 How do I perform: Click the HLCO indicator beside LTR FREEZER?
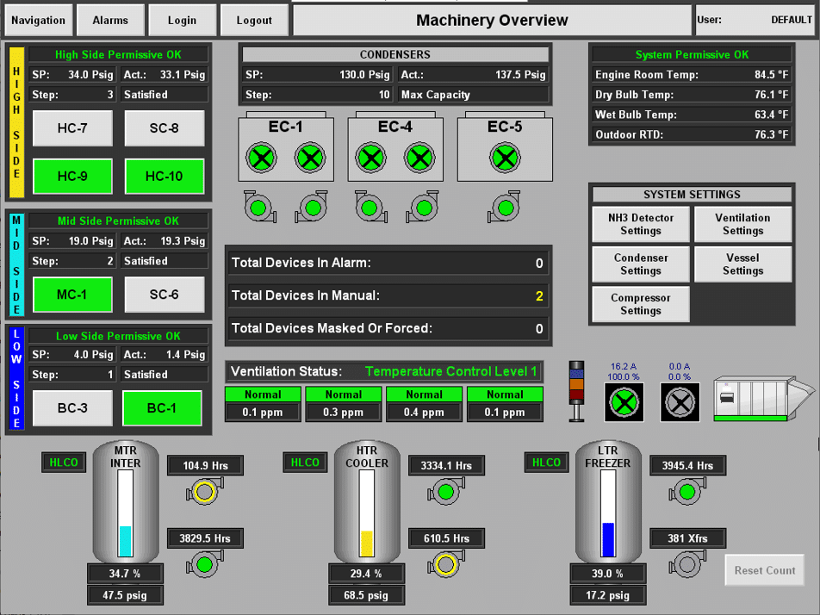click(546, 463)
